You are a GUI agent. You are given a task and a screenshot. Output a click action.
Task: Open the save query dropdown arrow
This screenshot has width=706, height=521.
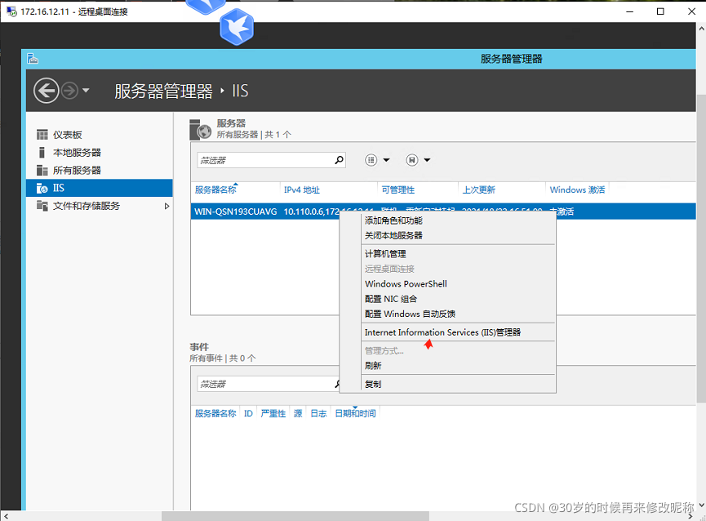pos(428,160)
